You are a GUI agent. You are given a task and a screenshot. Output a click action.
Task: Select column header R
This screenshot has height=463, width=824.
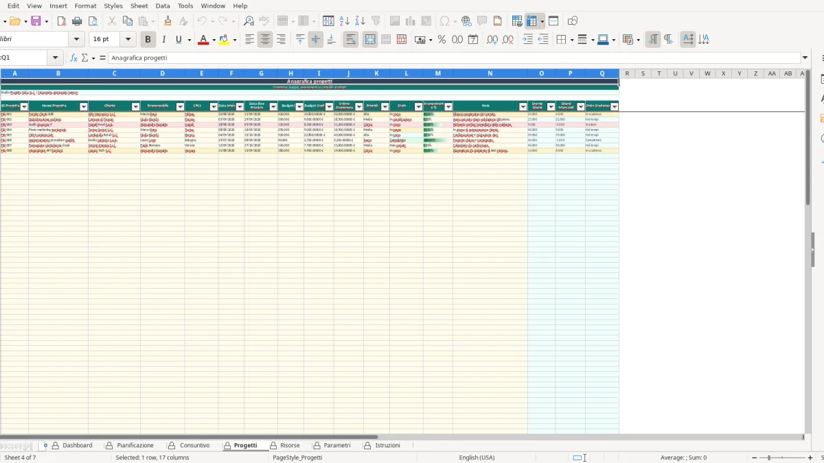(627, 73)
